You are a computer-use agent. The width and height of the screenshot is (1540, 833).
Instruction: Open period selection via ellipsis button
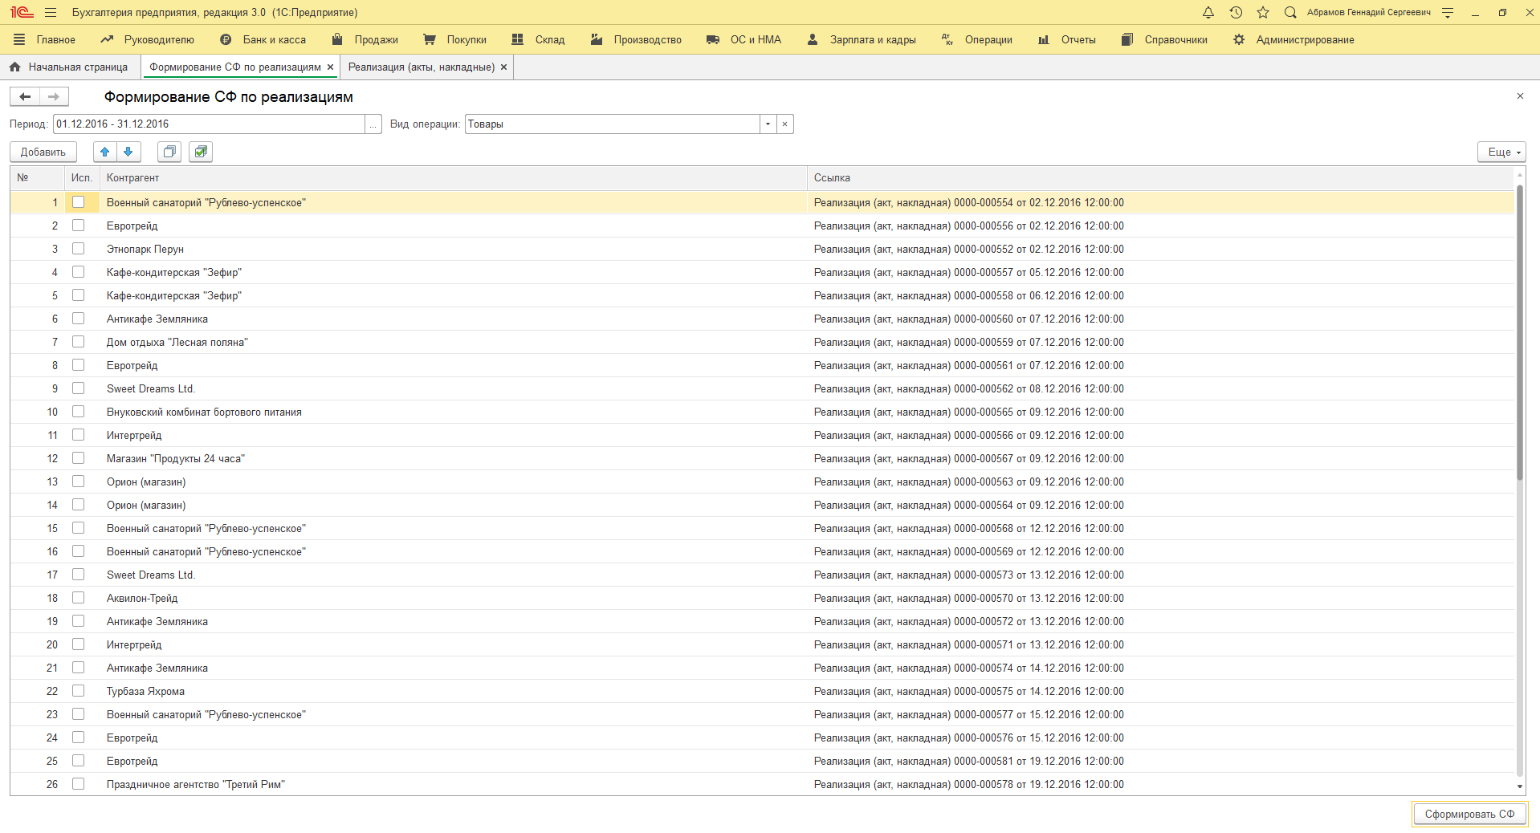coord(373,124)
